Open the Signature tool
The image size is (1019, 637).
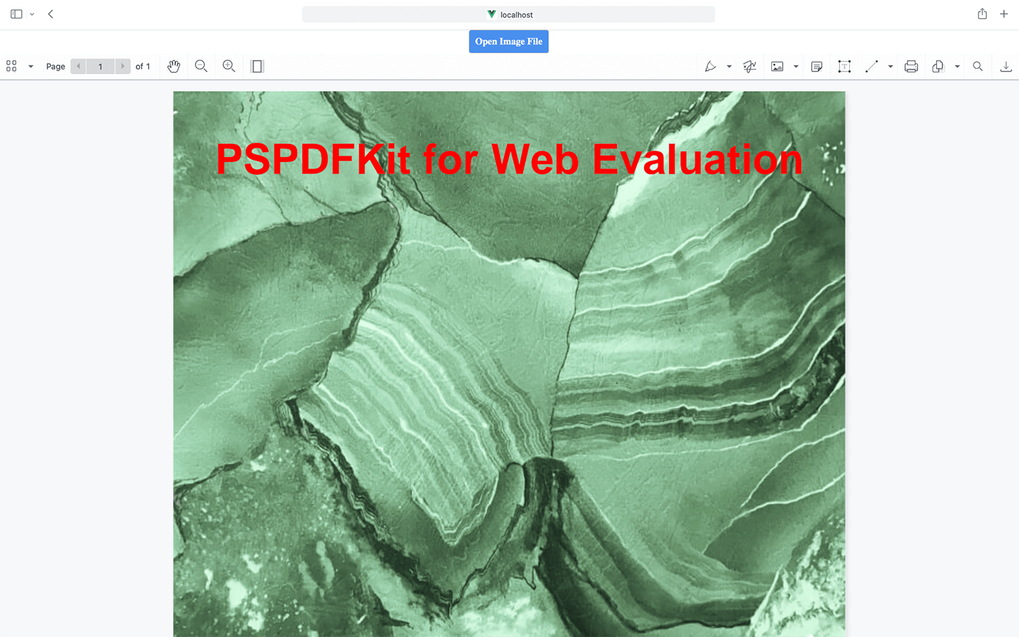point(750,66)
